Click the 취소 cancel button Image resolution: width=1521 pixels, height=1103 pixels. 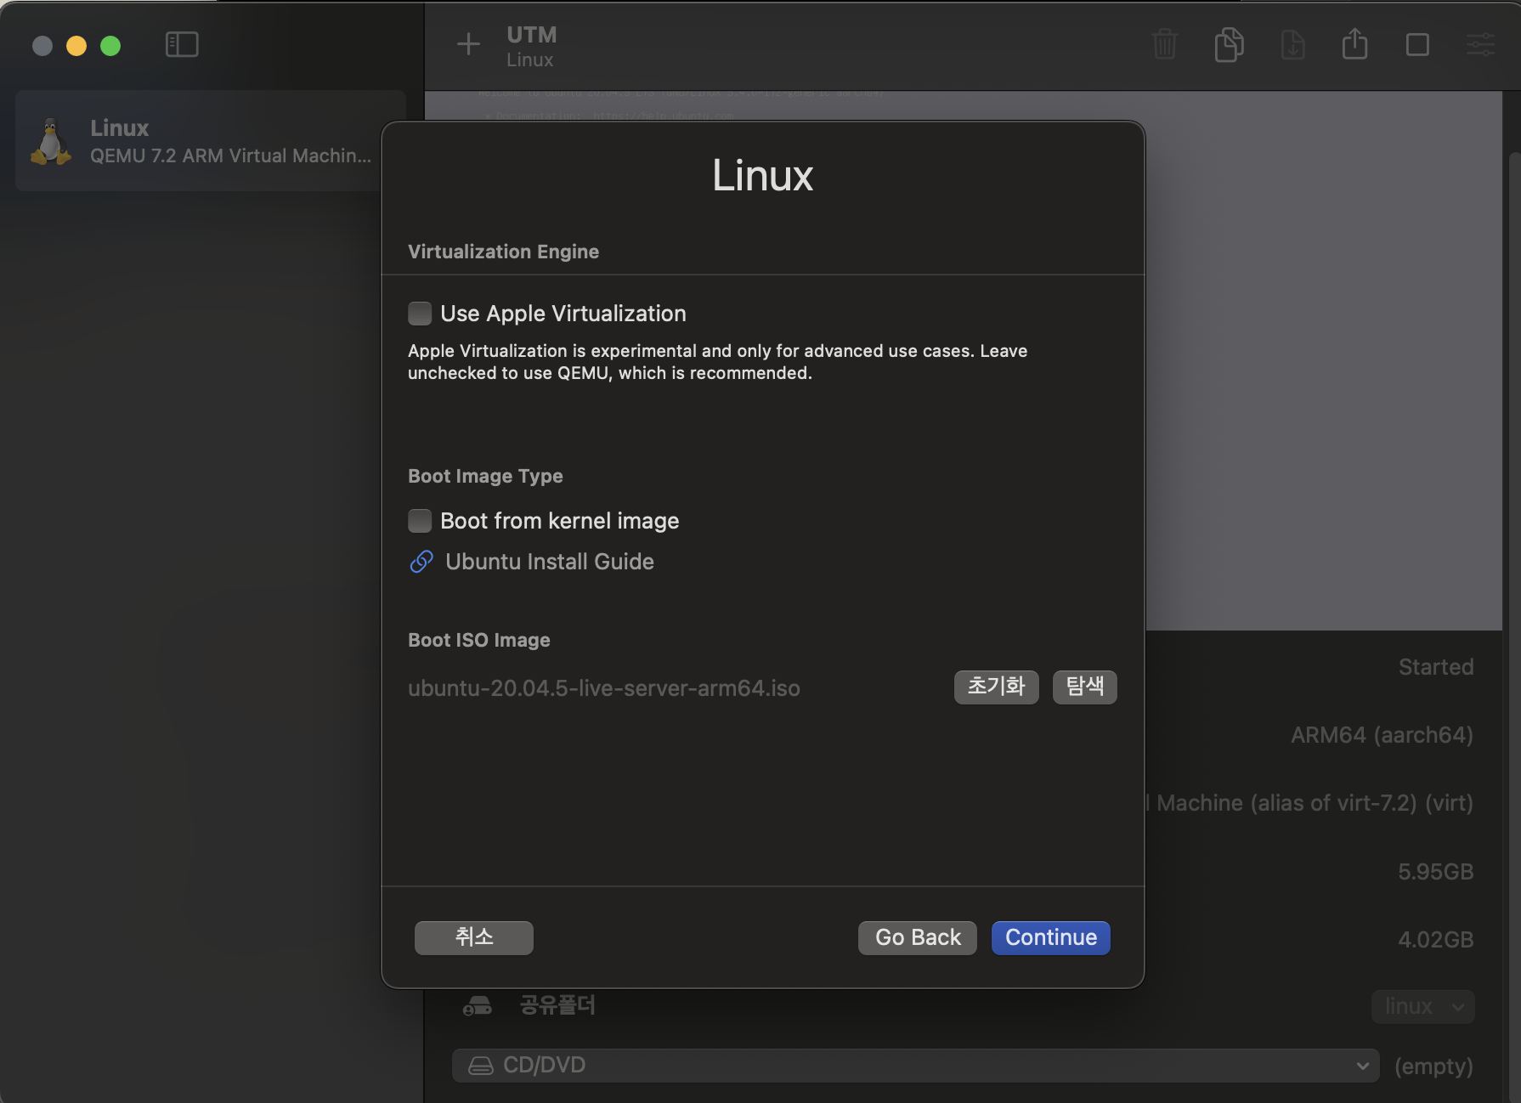coord(474,937)
